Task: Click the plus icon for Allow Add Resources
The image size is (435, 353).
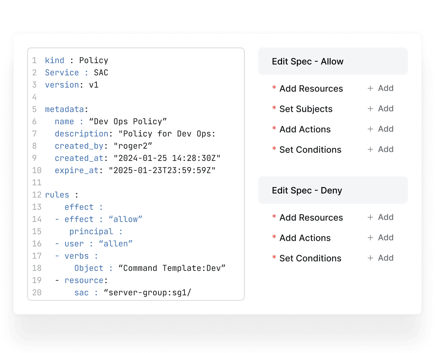Action: (370, 88)
